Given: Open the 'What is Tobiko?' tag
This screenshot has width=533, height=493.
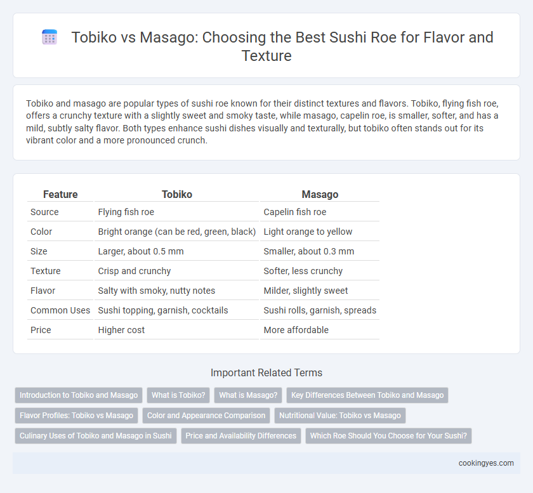Looking at the screenshot, I should point(178,395).
